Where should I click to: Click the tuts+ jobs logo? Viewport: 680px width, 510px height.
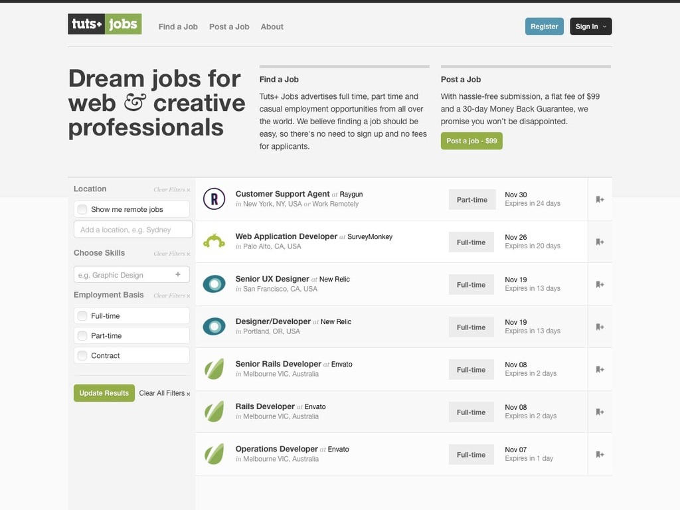pos(104,25)
